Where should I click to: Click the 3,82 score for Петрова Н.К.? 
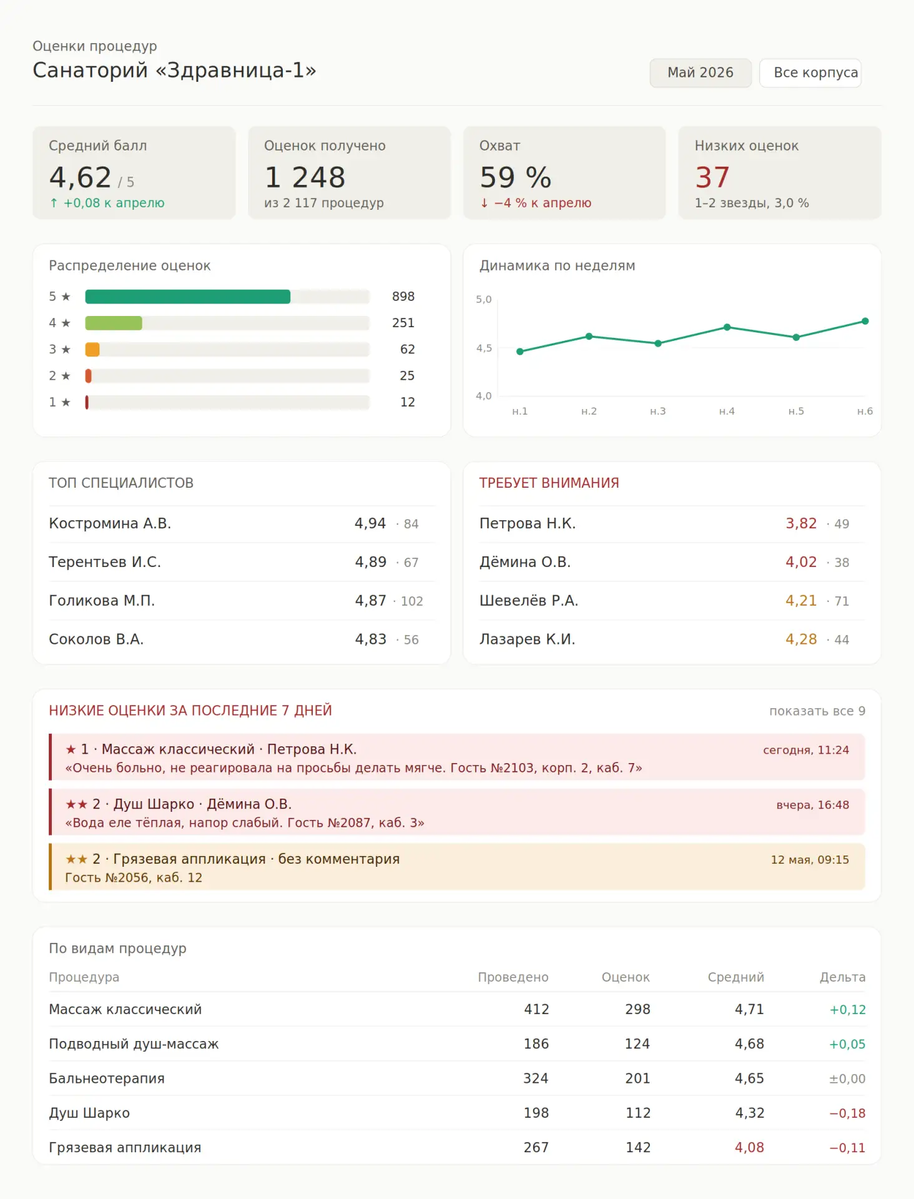pos(801,523)
